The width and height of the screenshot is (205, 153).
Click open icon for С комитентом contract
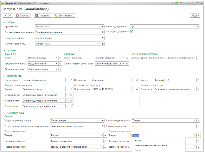(71, 107)
